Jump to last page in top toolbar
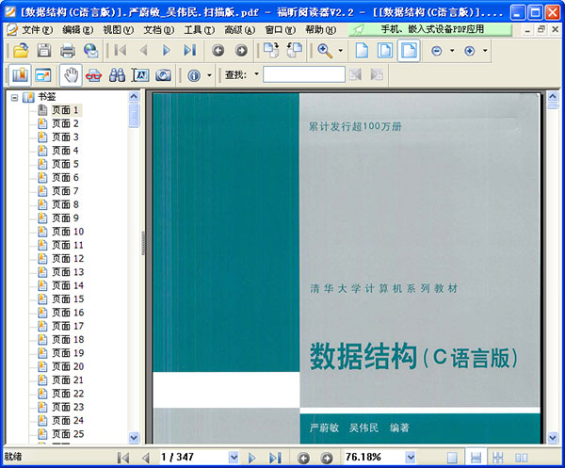 click(x=190, y=51)
